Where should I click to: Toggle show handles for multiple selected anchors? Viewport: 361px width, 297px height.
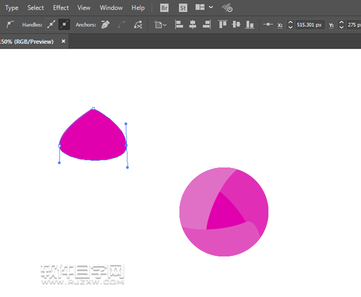51,25
